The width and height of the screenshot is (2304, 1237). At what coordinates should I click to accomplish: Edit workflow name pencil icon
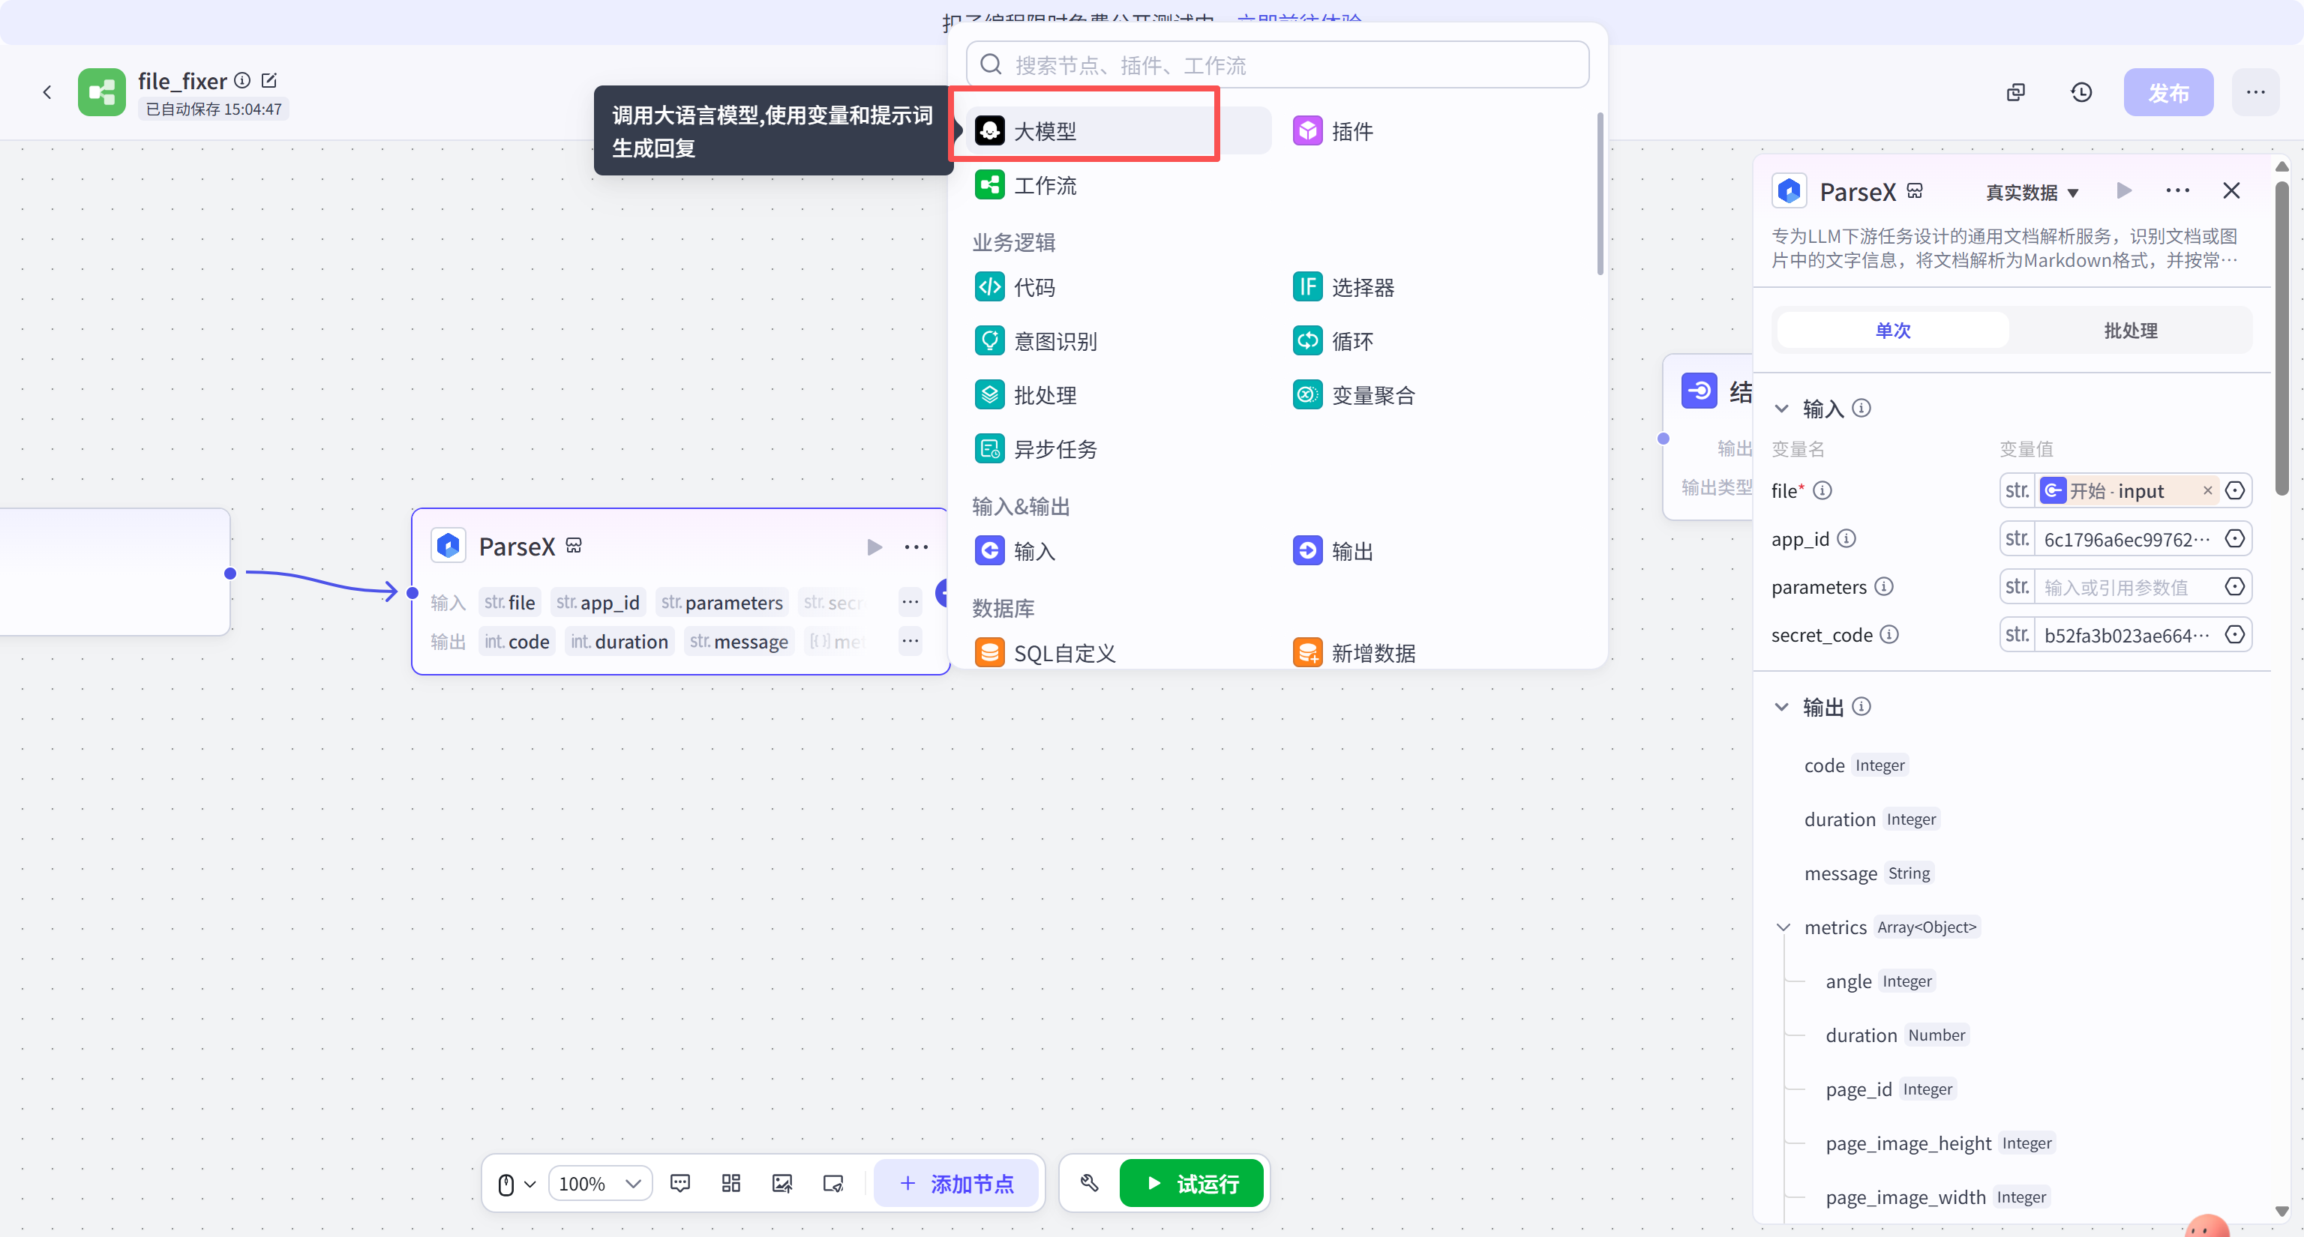[269, 80]
